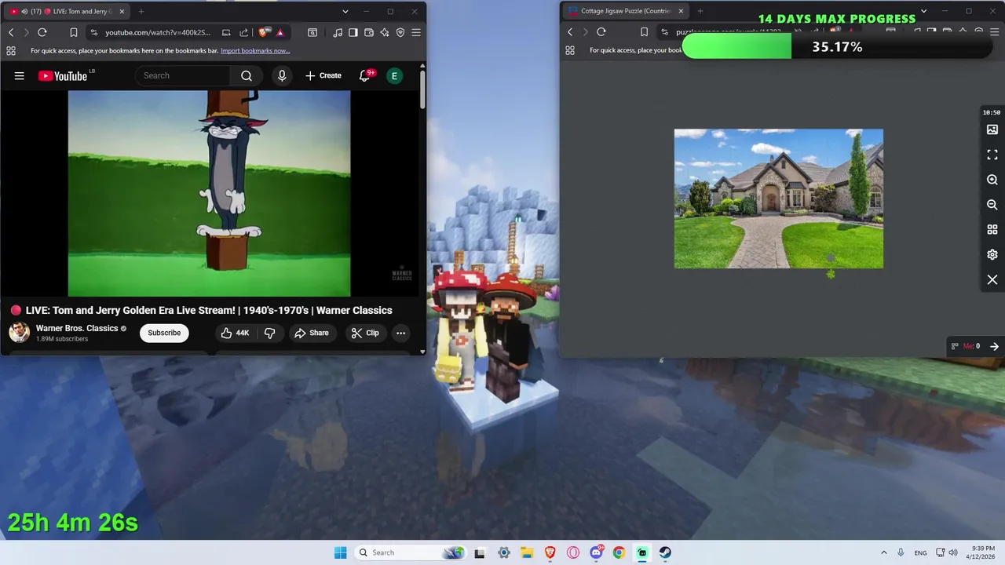Toggle the sidebar panel in YouTube window

click(353, 32)
